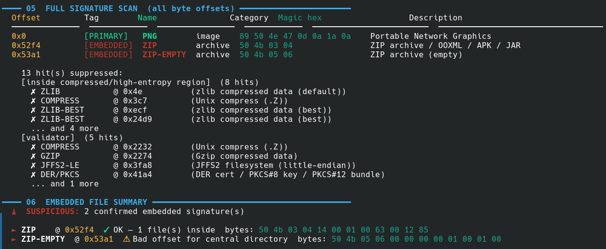
Task: Click the EMBEDDED FILE SUMMARY section heading
Action: [96, 202]
